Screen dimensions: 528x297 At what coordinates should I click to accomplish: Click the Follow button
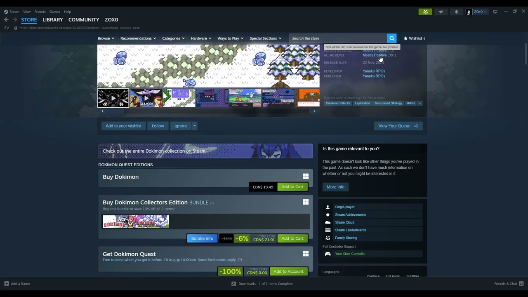(158, 126)
